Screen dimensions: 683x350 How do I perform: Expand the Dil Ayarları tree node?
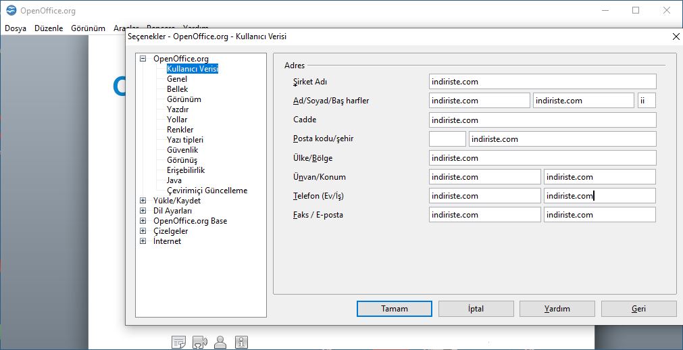[143, 211]
